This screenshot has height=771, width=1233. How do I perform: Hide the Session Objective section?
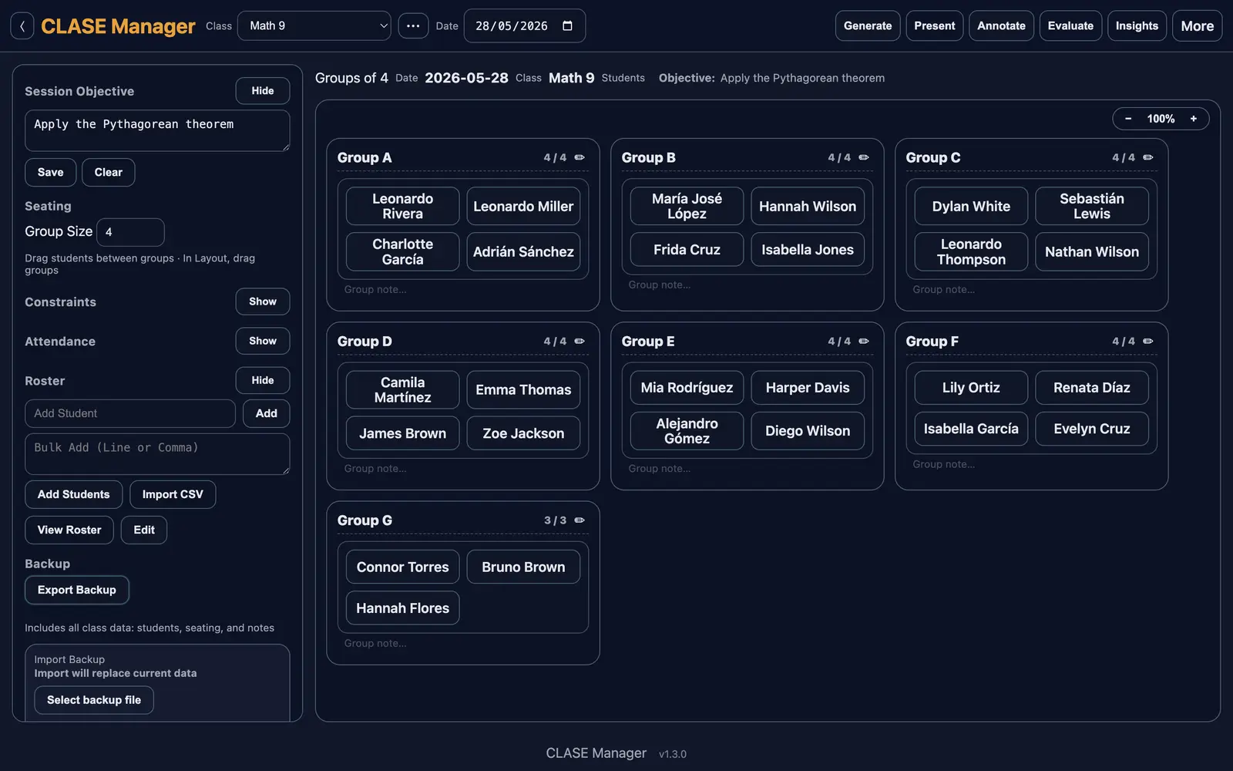pos(263,91)
